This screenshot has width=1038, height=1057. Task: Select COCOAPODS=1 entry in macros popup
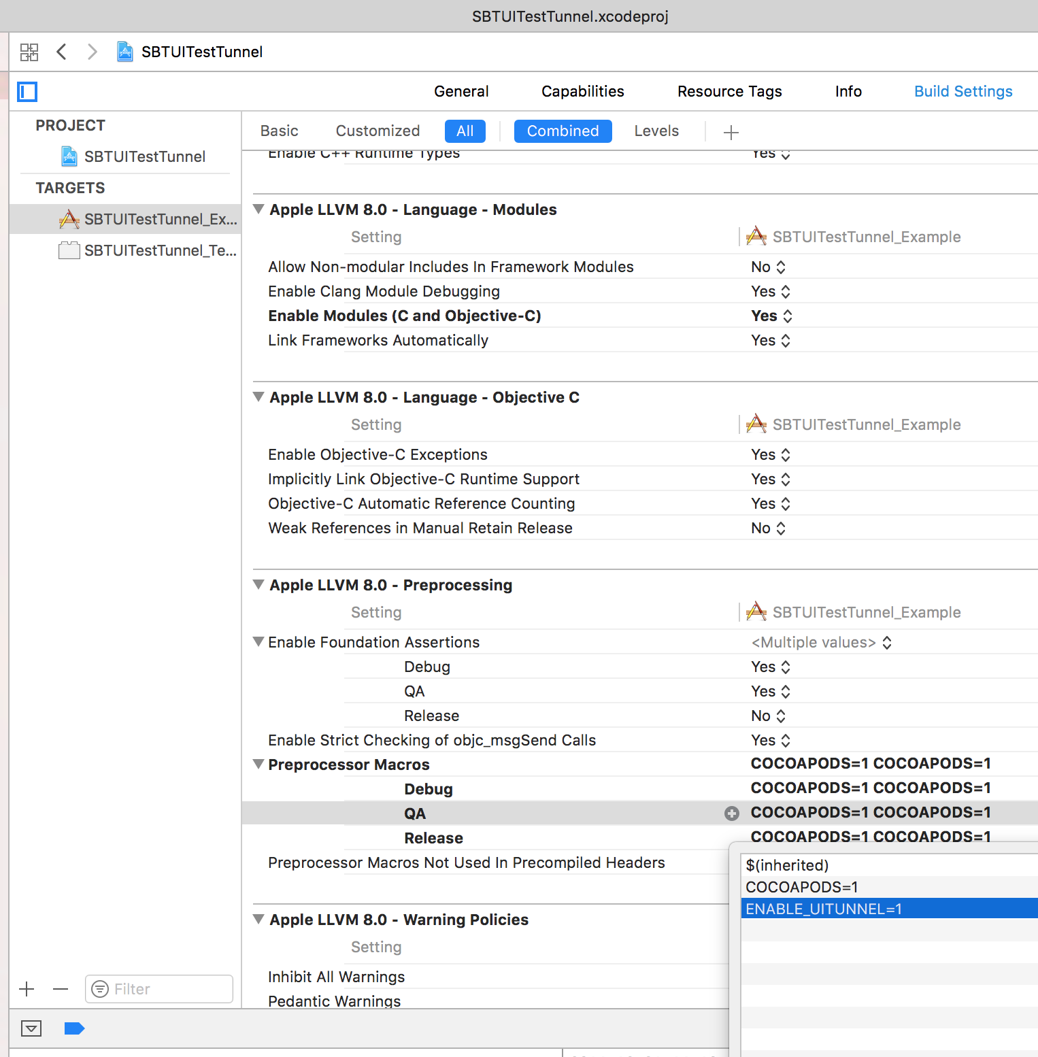889,887
